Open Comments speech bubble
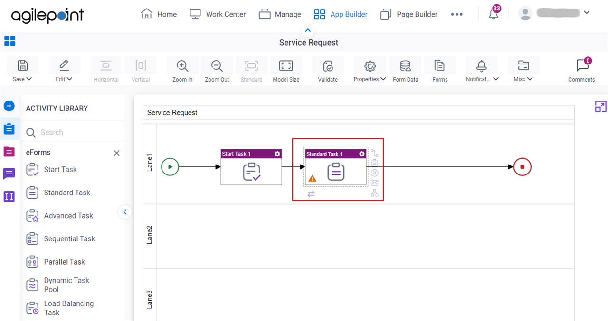608x321 pixels. [x=582, y=65]
